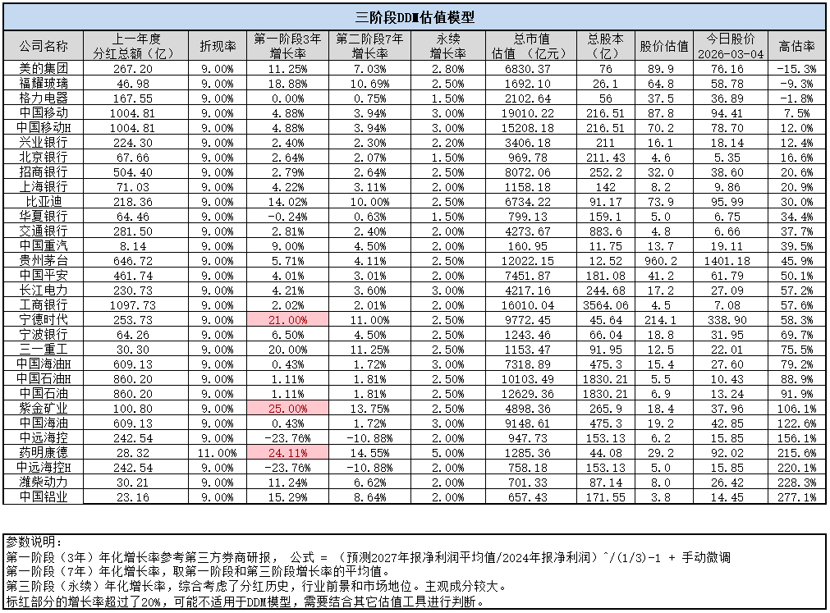Click the 上一年度分红总额 column header
Viewport: 830px width, 613px height.
tap(135, 45)
